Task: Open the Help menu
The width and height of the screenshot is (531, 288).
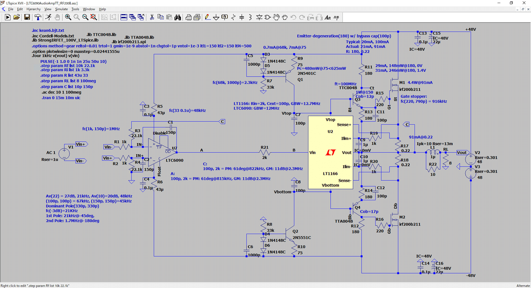Action: click(x=102, y=9)
